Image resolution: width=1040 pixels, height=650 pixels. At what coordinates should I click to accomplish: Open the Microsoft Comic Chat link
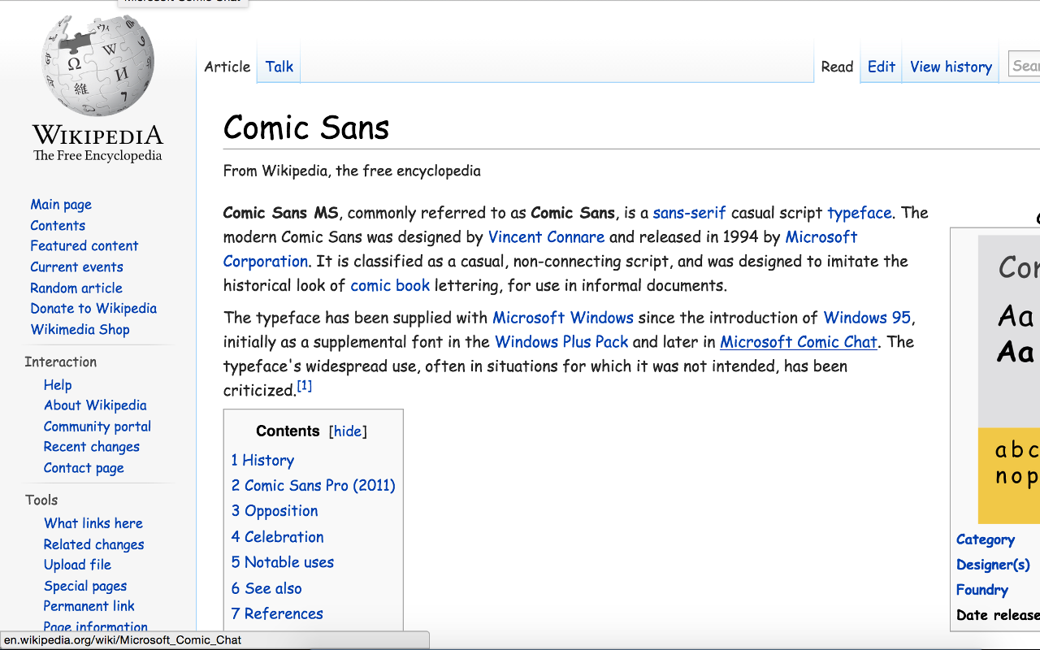pyautogui.click(x=799, y=342)
